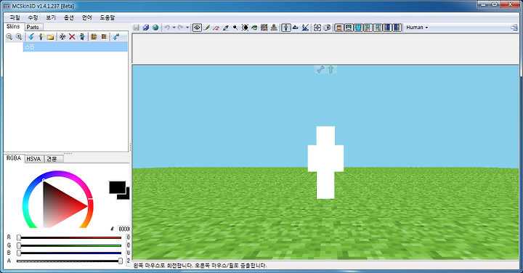Click the globe upload icon
The image size is (523, 273).
(155, 28)
